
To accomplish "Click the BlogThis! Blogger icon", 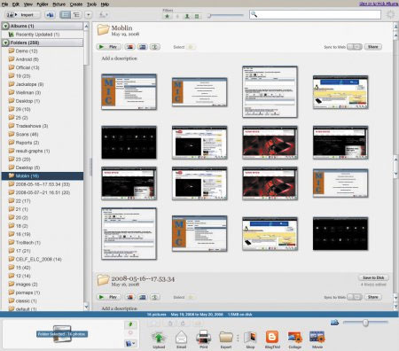I will (x=272, y=337).
